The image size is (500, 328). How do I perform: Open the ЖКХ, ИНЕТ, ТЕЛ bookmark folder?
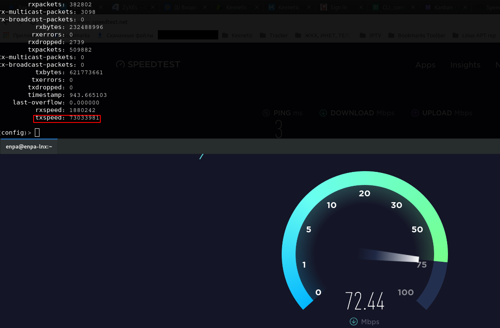(x=322, y=35)
